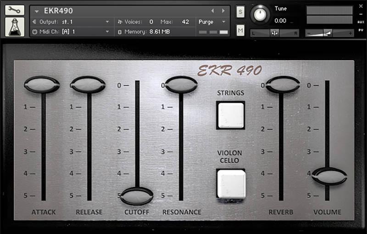Click the Max voices value 42
The width and height of the screenshot is (367, 234).
[185, 22]
